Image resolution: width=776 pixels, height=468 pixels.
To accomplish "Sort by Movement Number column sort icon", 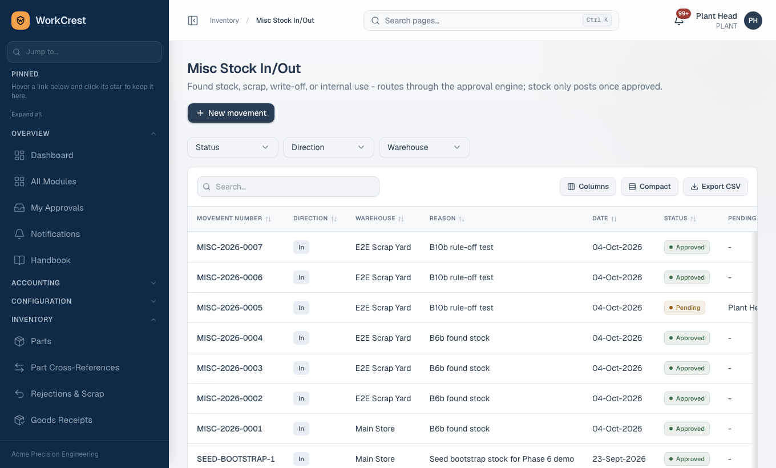I will (x=268, y=219).
